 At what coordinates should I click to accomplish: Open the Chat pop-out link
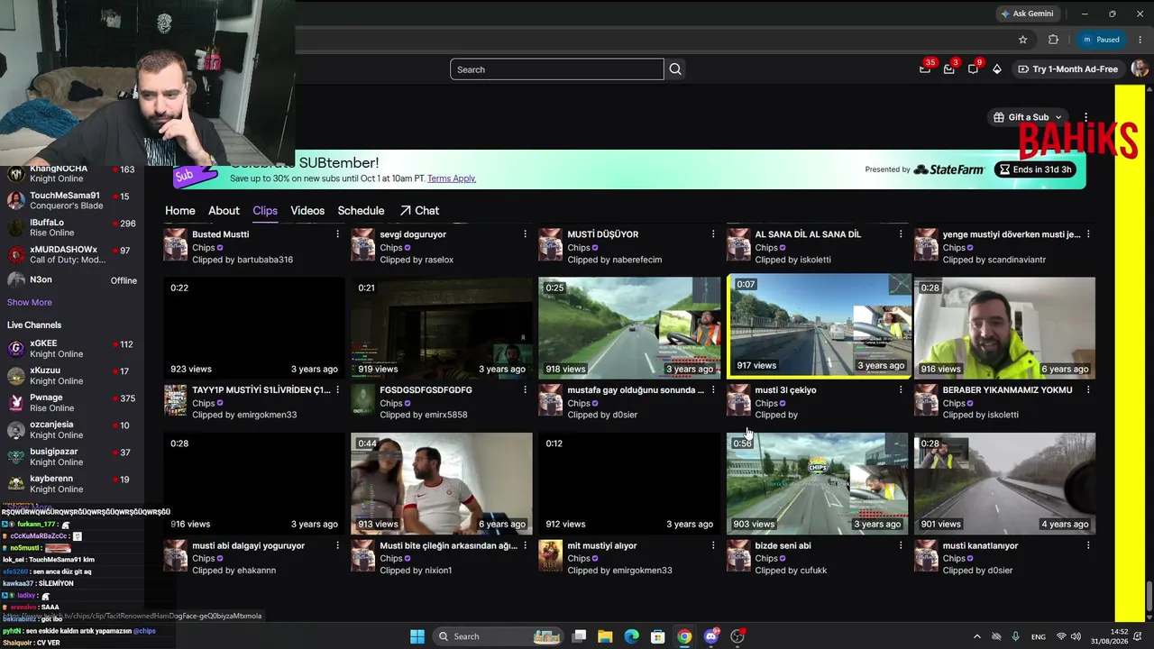click(419, 211)
